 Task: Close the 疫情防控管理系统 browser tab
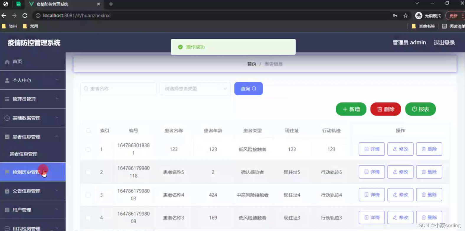[98, 4]
